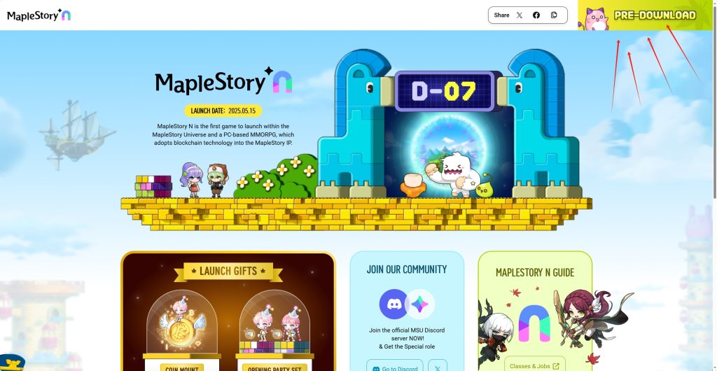Viewport: 717px width, 371px height.
Task: Share the page on X (Twitter)
Action: pos(520,15)
